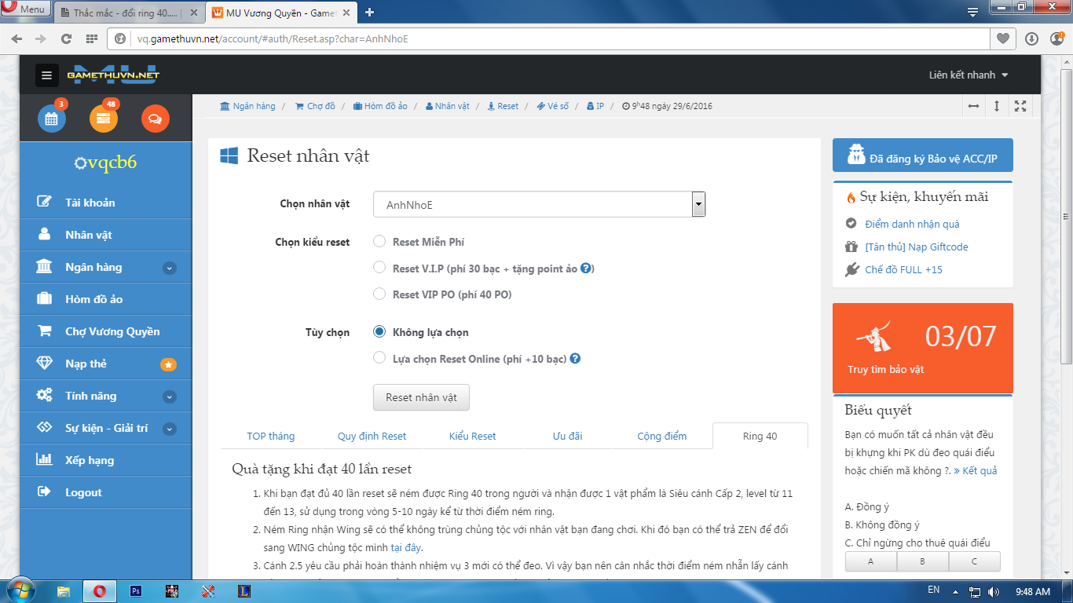Select Lựa chọn Reset Online radio button
Image resolution: width=1073 pixels, height=603 pixels.
click(379, 359)
